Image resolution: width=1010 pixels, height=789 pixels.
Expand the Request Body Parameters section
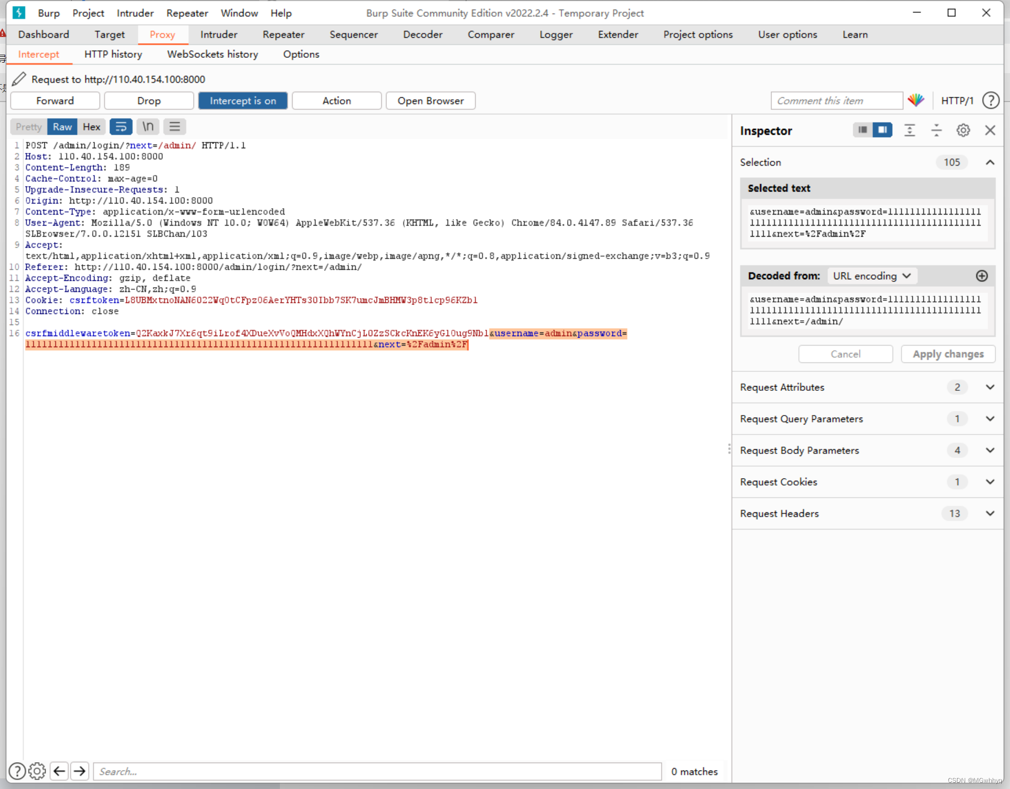[x=991, y=450]
